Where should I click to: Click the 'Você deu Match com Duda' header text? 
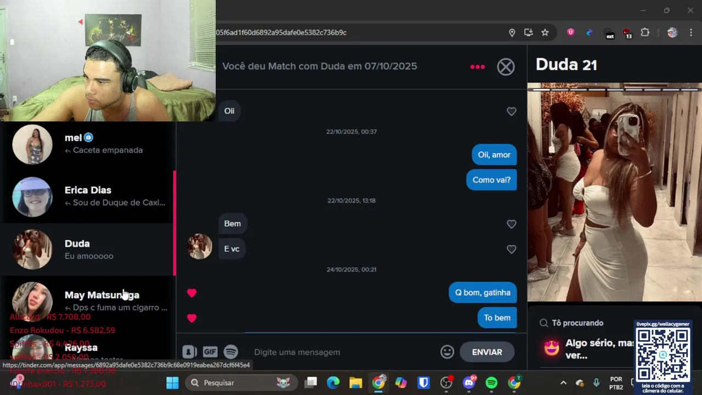[319, 66]
